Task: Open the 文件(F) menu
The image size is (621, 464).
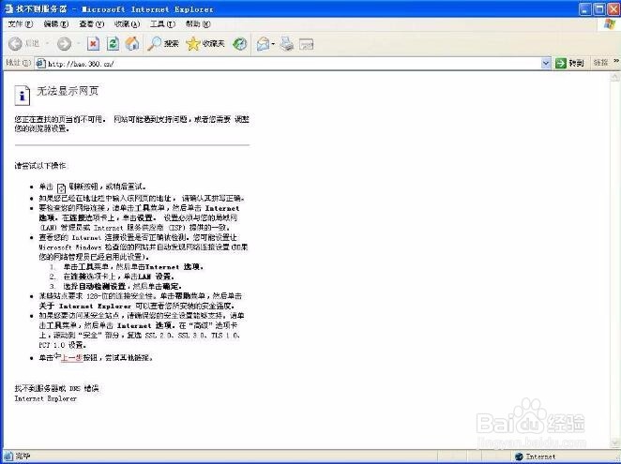Action: (21, 24)
